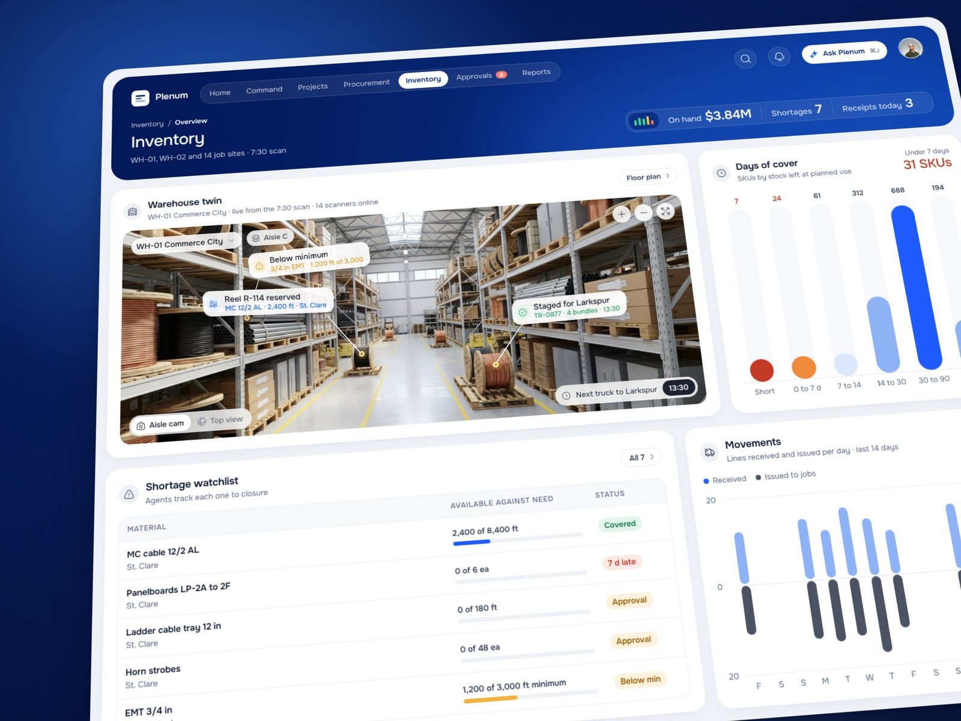961x721 pixels.
Task: Open Approvals tab with badge
Action: point(481,76)
